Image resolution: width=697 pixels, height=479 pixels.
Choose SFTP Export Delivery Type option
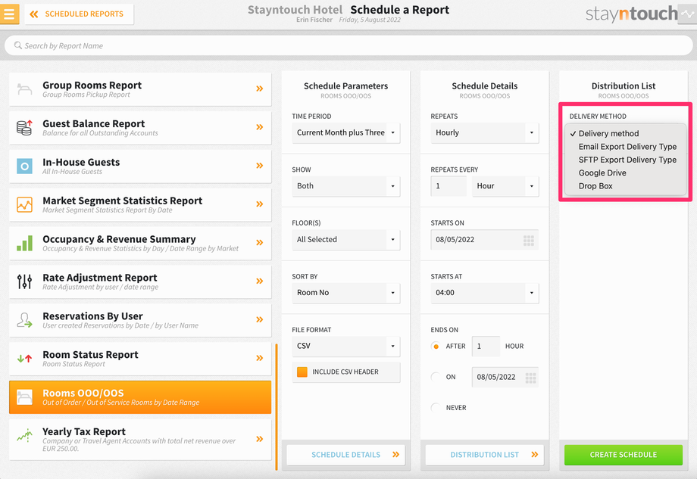(626, 160)
